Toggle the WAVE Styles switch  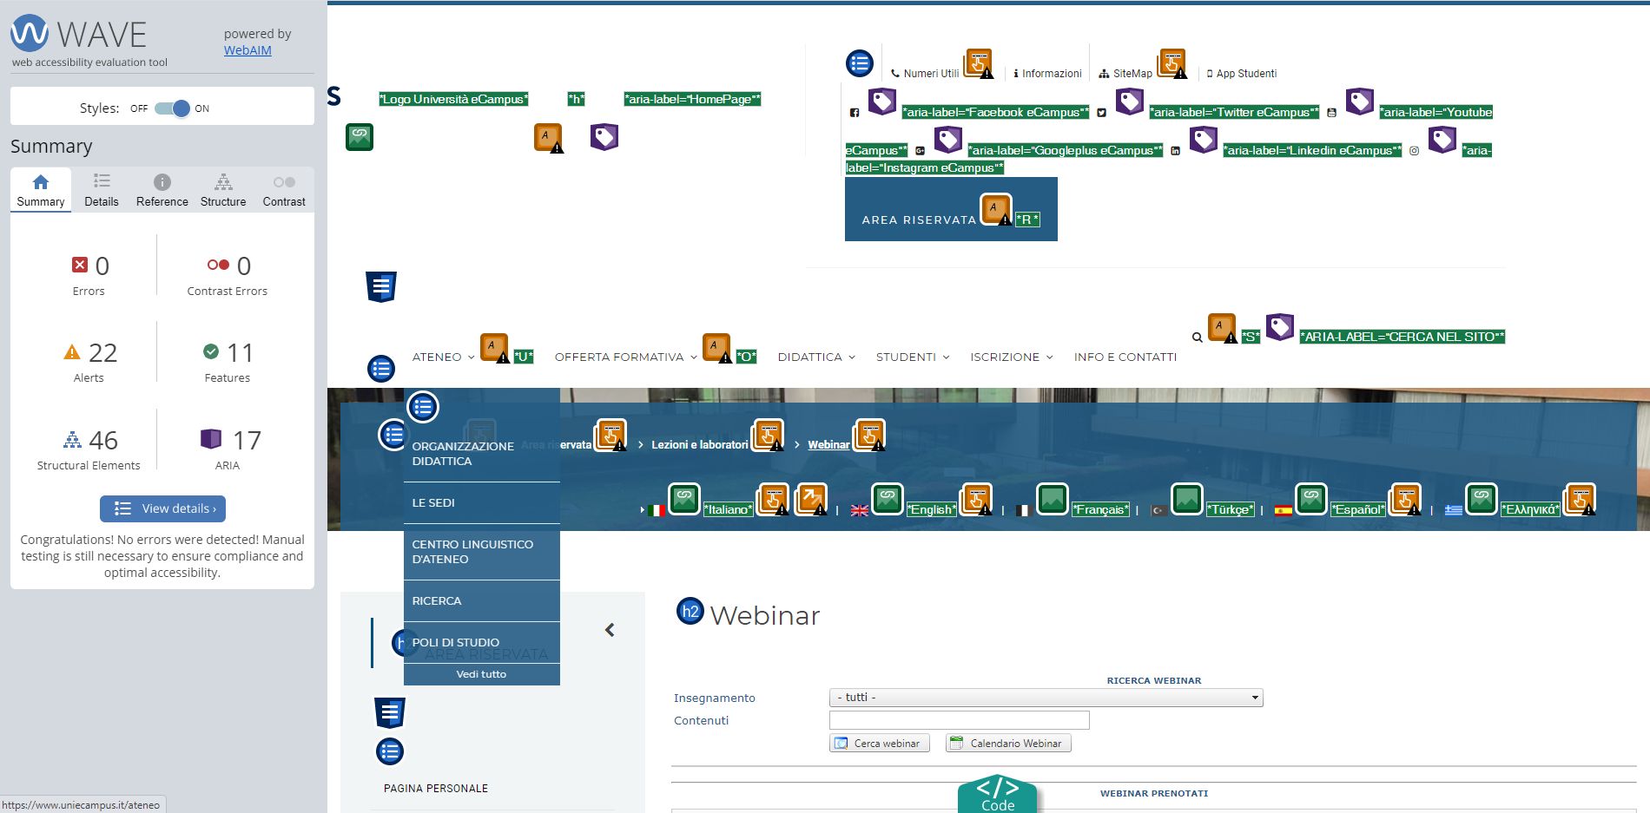pyautogui.click(x=172, y=108)
